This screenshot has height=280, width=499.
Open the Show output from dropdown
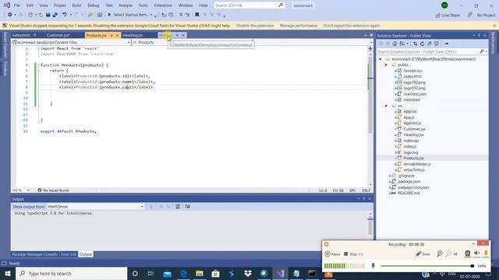pyautogui.click(x=142, y=207)
